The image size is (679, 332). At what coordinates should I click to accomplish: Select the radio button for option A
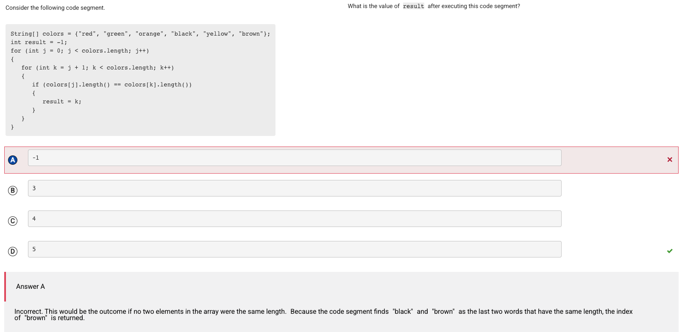point(13,160)
